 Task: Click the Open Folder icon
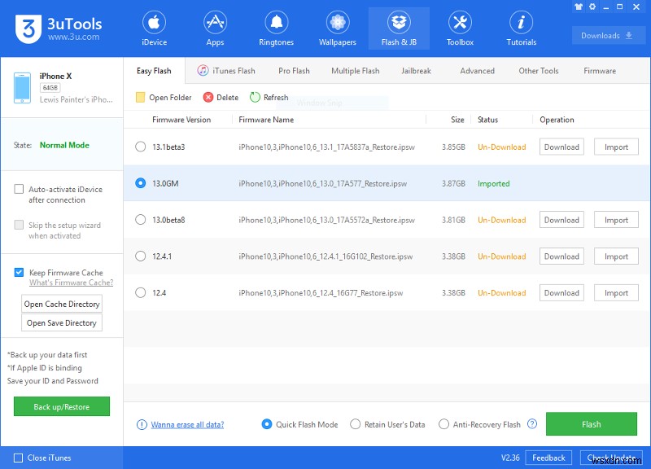click(140, 97)
